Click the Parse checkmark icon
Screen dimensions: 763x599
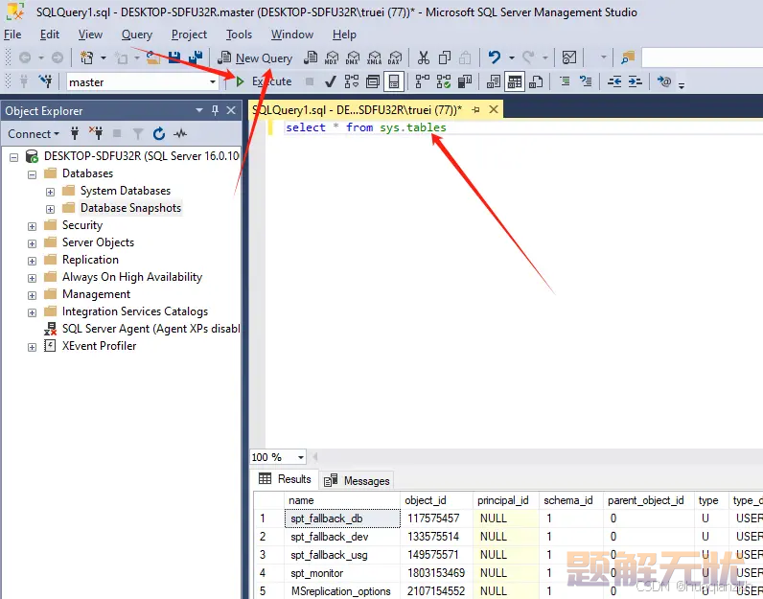(331, 81)
